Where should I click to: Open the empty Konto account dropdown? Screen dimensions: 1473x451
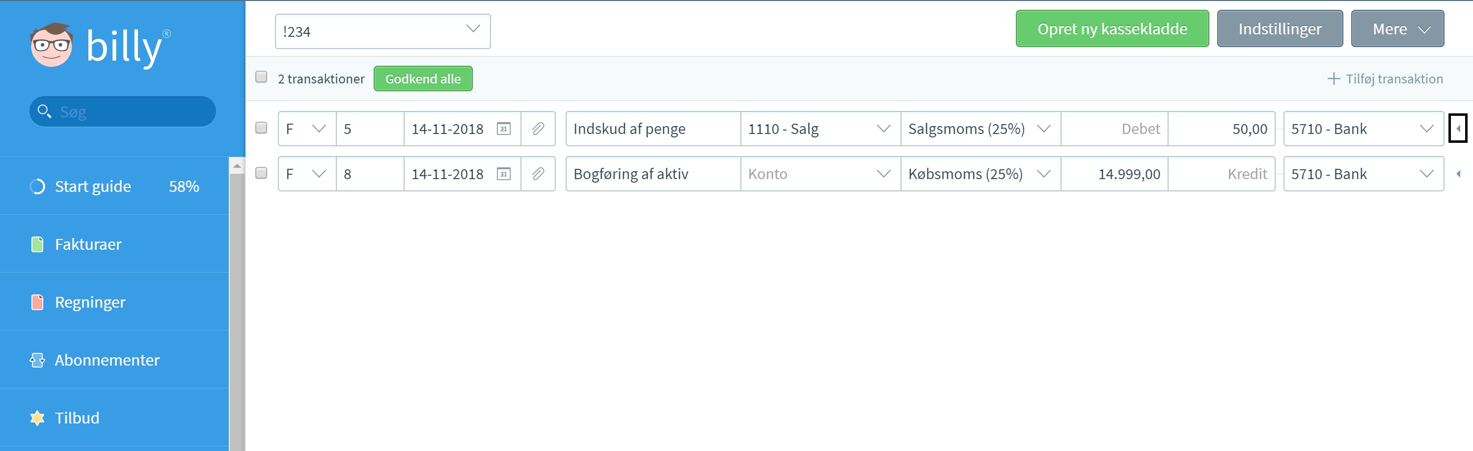click(820, 174)
